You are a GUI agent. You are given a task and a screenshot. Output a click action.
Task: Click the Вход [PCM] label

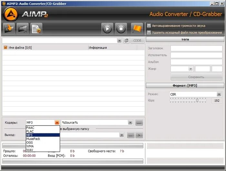(56, 156)
